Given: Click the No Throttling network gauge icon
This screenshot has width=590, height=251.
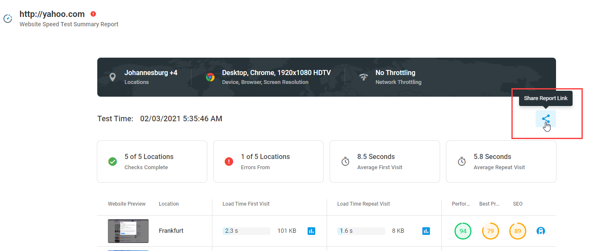Looking at the screenshot, I should click(363, 77).
